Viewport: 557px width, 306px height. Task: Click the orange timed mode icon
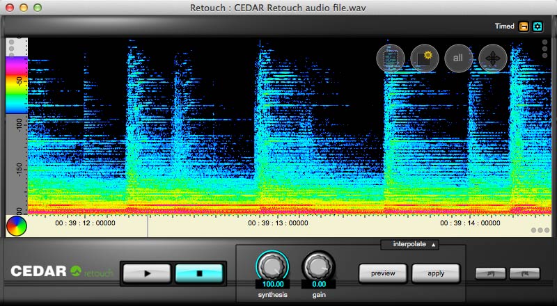(x=524, y=26)
